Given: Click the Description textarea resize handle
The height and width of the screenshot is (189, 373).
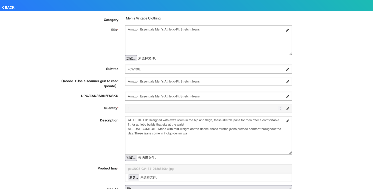Looking at the screenshot, I should click(x=290, y=153).
